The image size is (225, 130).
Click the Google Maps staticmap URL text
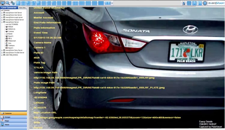click(x=107, y=117)
